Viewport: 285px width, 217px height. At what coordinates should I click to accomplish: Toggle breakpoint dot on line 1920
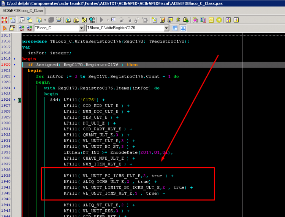pos(14,65)
